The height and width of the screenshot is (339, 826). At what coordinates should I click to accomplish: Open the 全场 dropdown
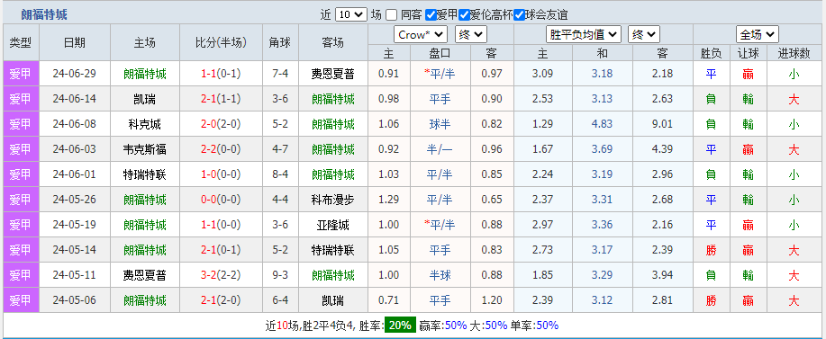point(757,35)
